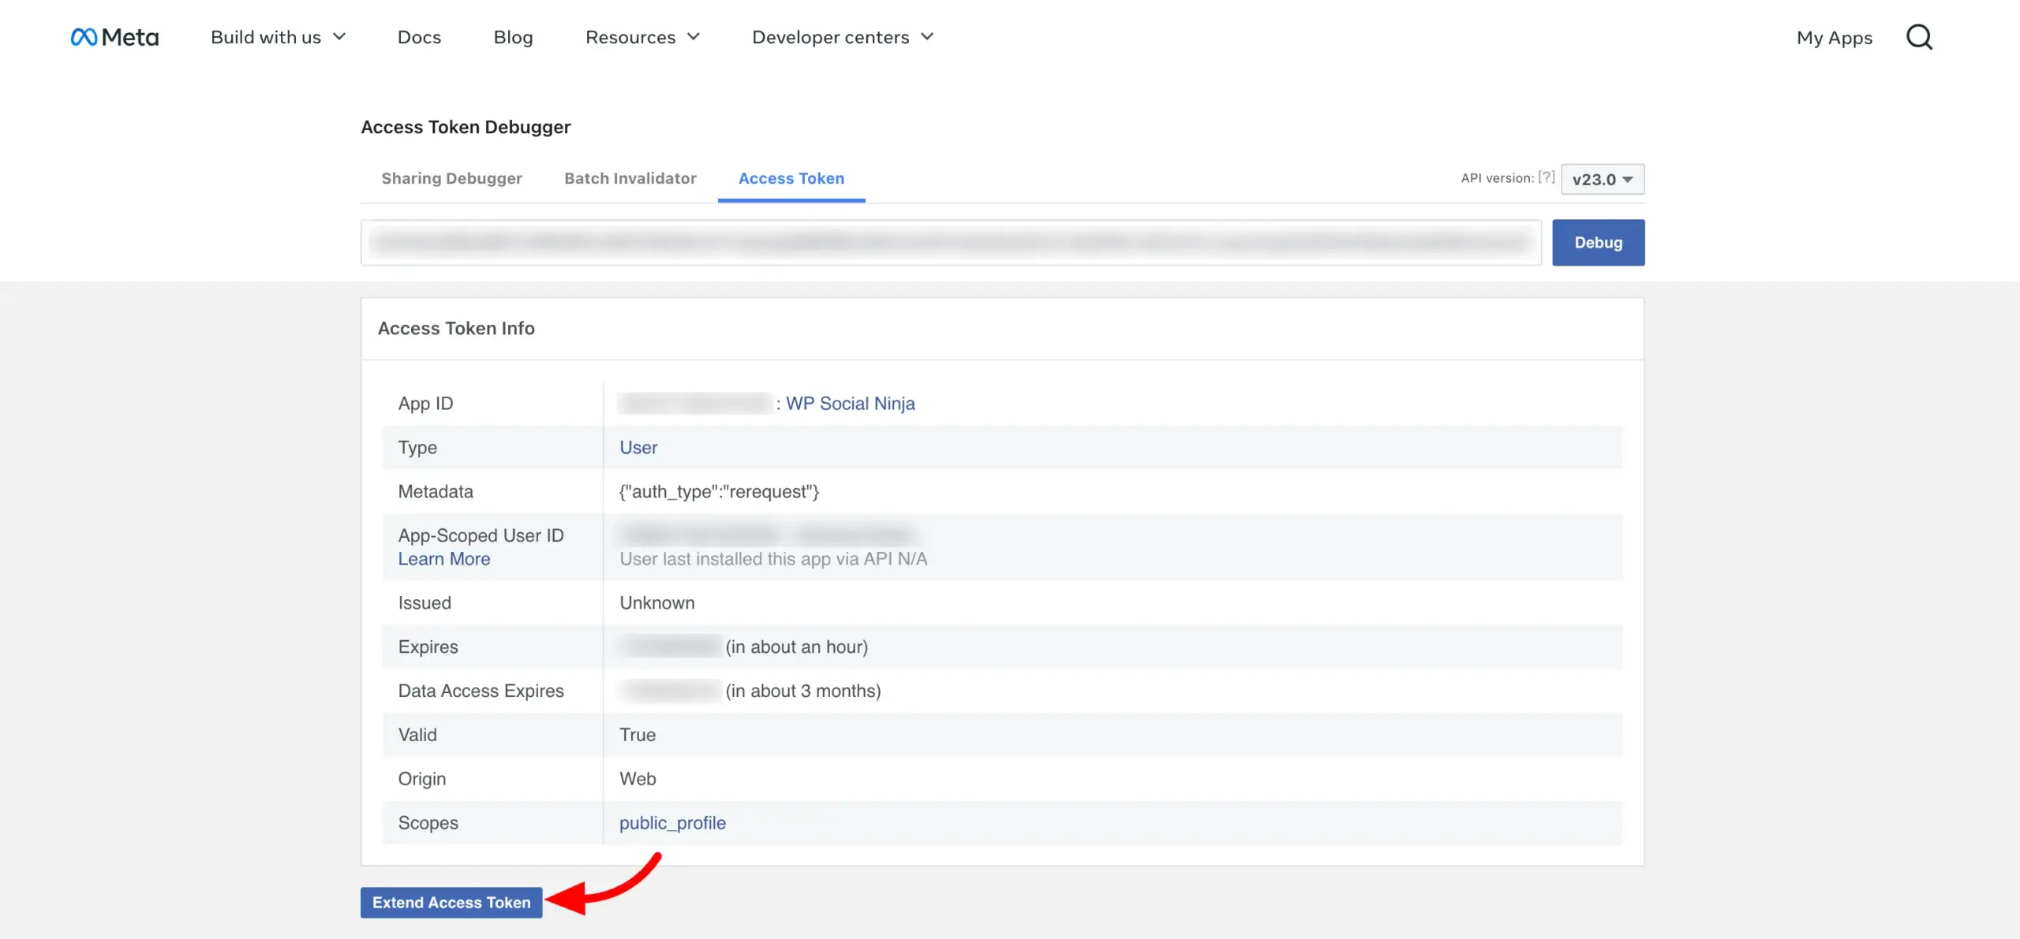Open the Blog menu item

[513, 37]
